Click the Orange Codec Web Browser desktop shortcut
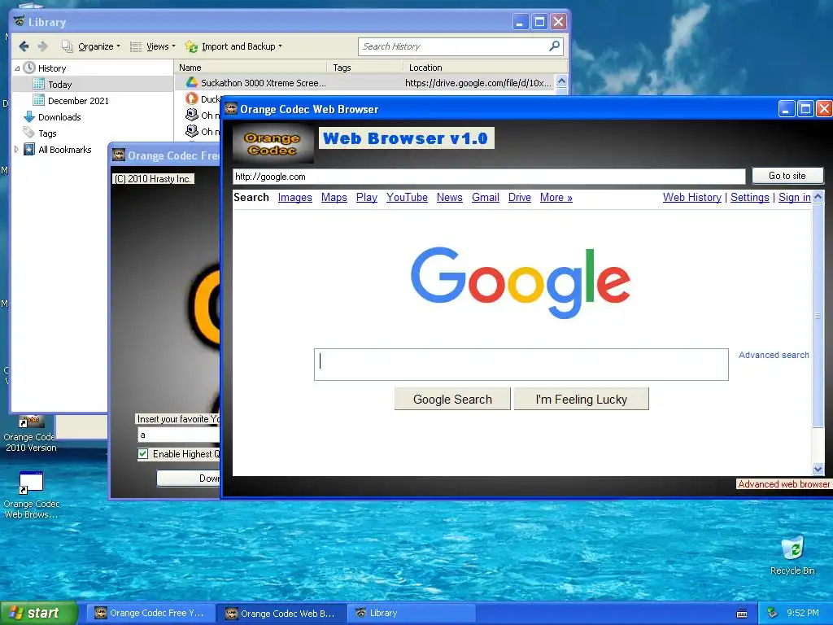Image resolution: width=833 pixels, height=625 pixels. (x=31, y=496)
